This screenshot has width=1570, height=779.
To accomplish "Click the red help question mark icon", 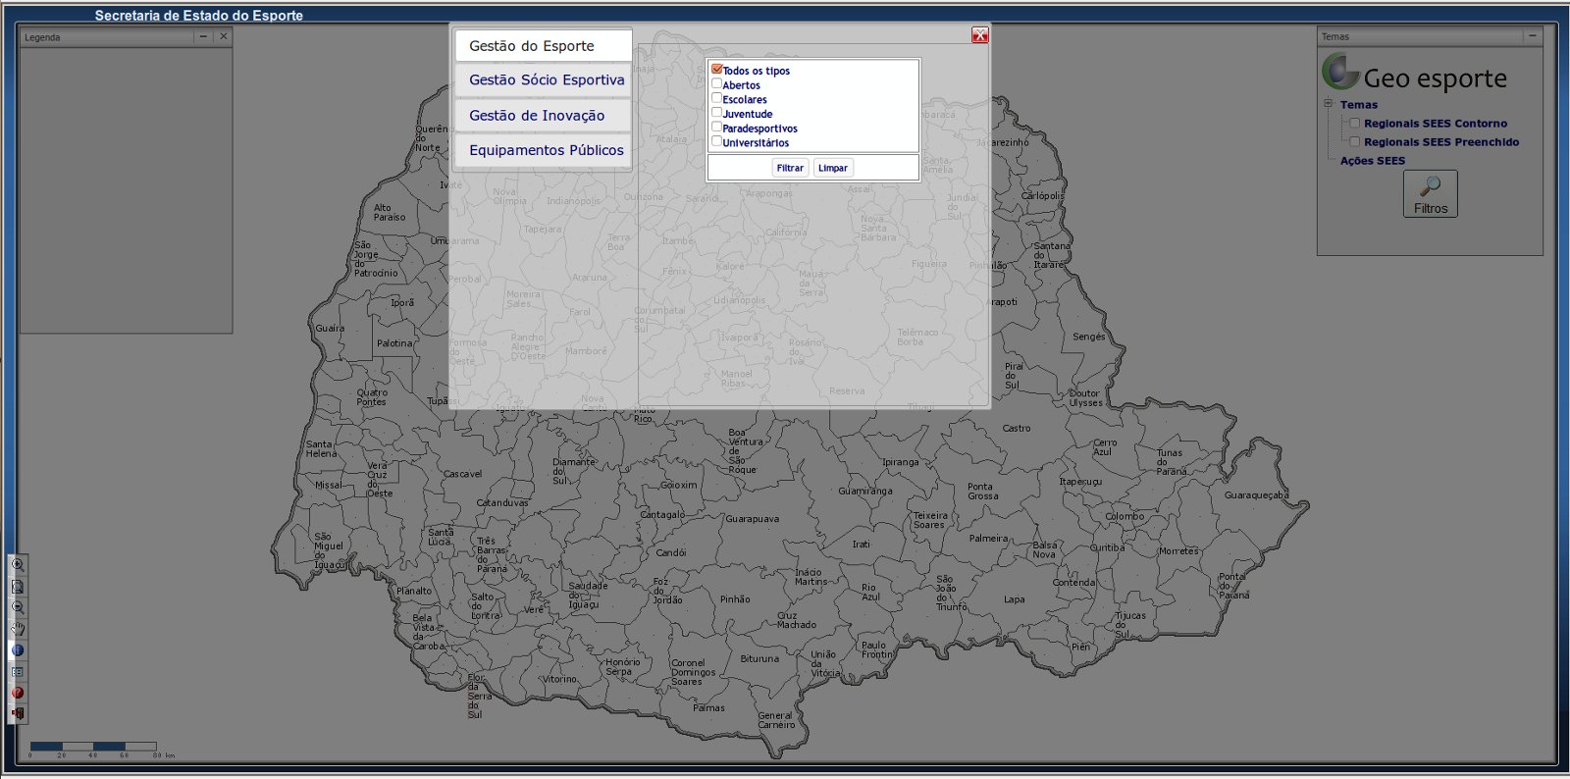I will click(x=18, y=693).
